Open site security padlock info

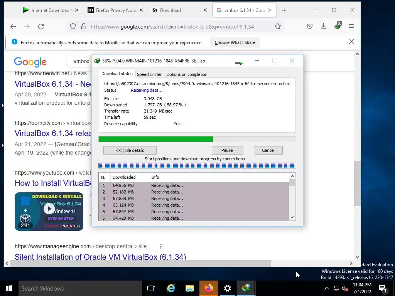coord(84,27)
